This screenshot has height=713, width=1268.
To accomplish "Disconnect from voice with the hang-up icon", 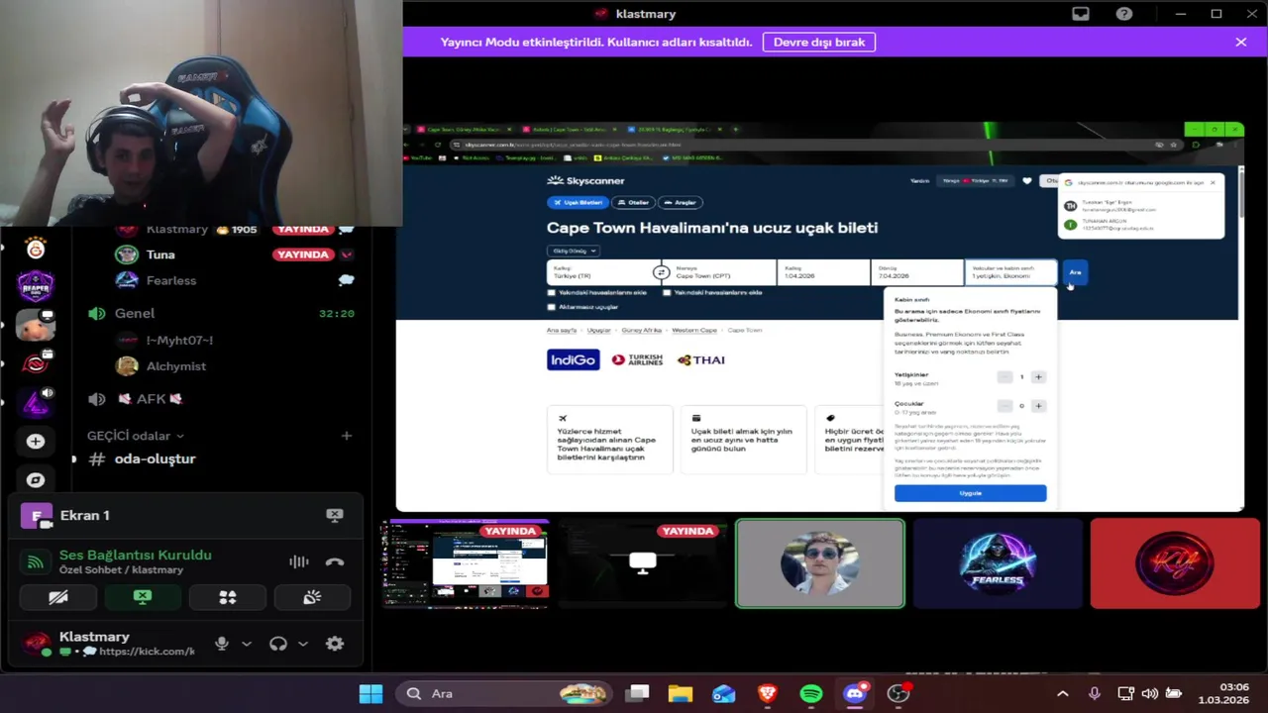I will [x=335, y=561].
